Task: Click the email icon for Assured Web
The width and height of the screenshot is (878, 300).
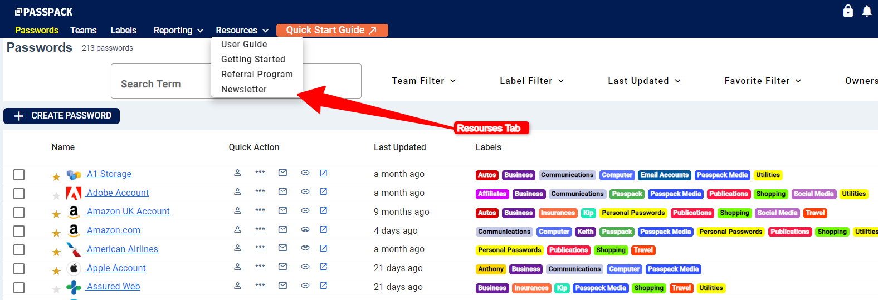Action: (x=282, y=286)
